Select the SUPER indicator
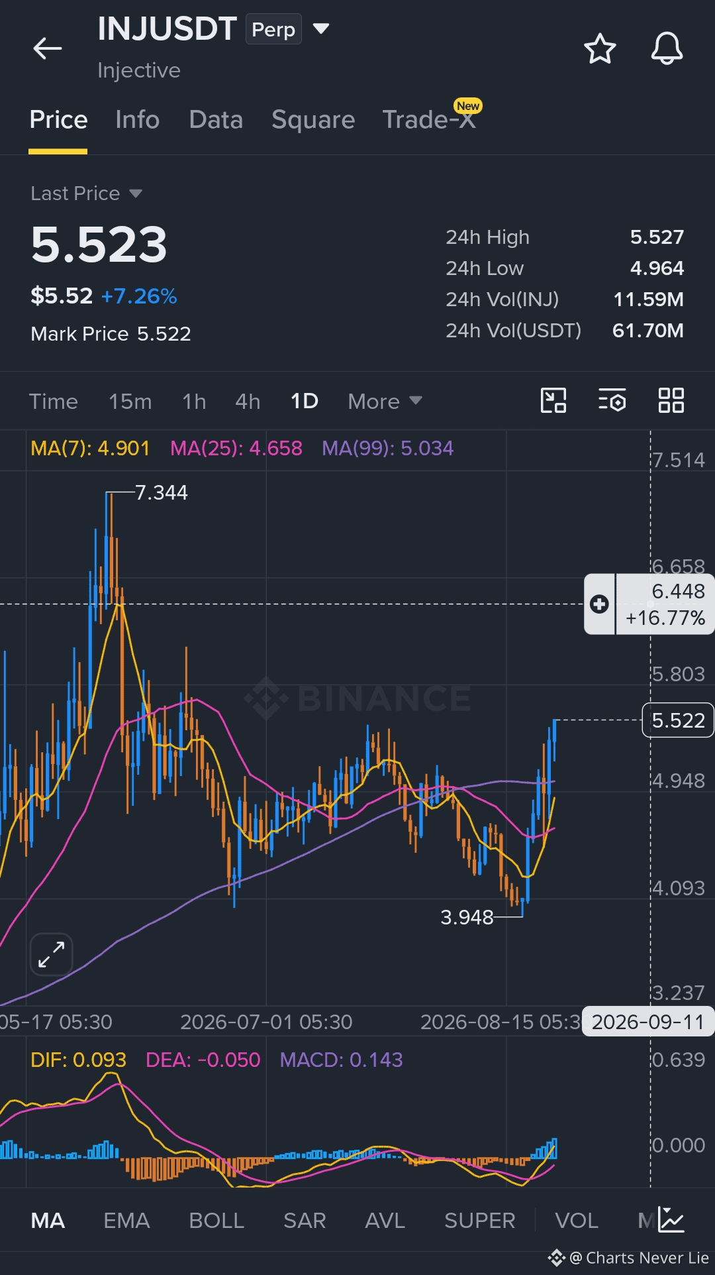This screenshot has height=1275, width=715. click(479, 1221)
